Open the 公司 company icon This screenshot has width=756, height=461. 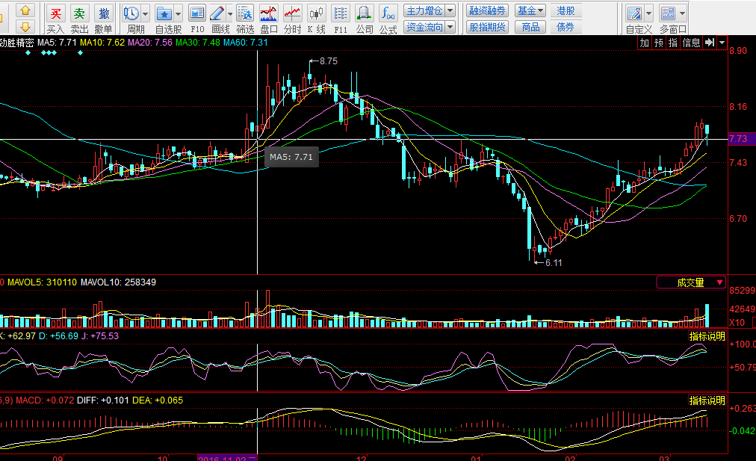pos(365,13)
